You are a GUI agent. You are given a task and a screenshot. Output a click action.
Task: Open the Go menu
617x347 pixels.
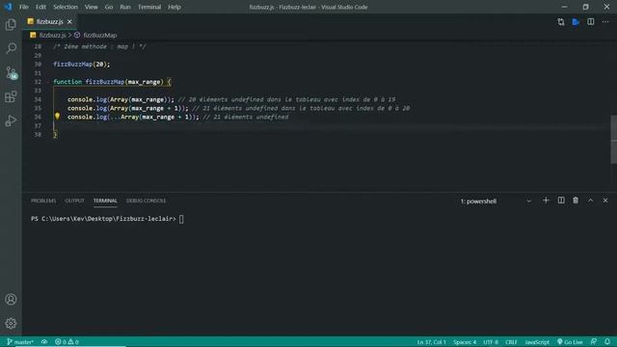click(109, 7)
